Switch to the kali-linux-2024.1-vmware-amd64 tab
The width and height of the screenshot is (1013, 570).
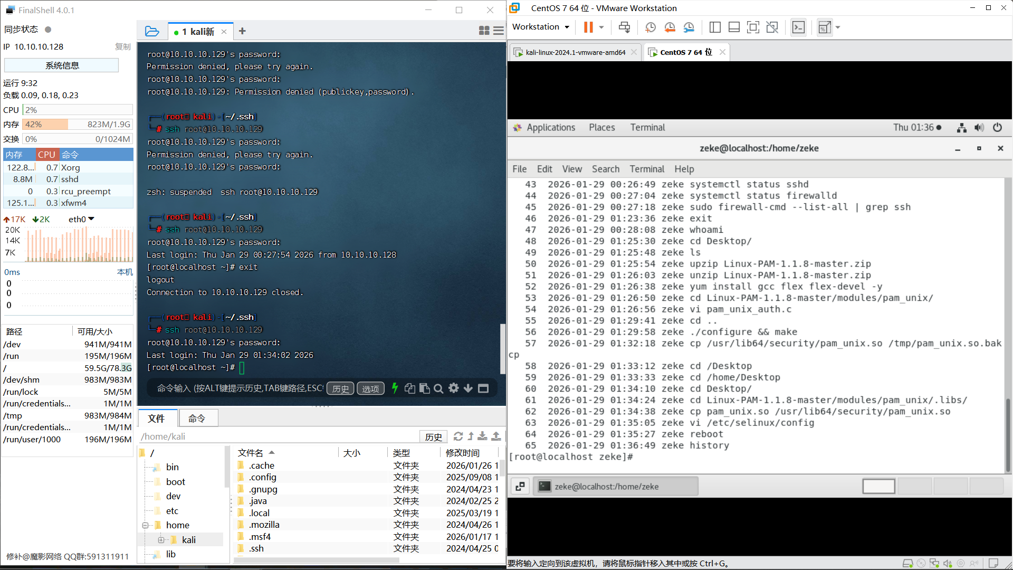(x=575, y=52)
